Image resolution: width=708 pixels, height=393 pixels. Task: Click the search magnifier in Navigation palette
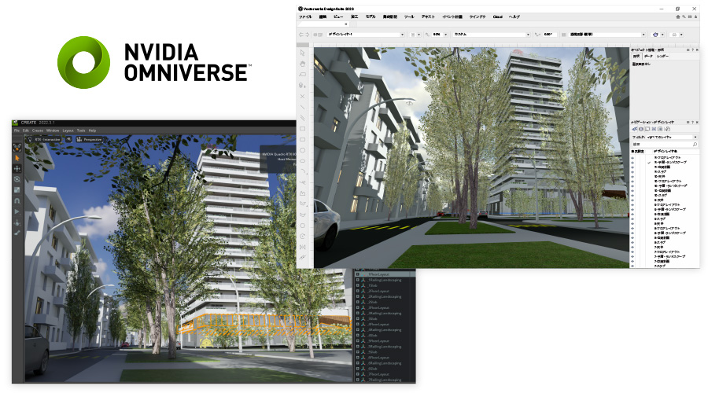tap(695, 145)
